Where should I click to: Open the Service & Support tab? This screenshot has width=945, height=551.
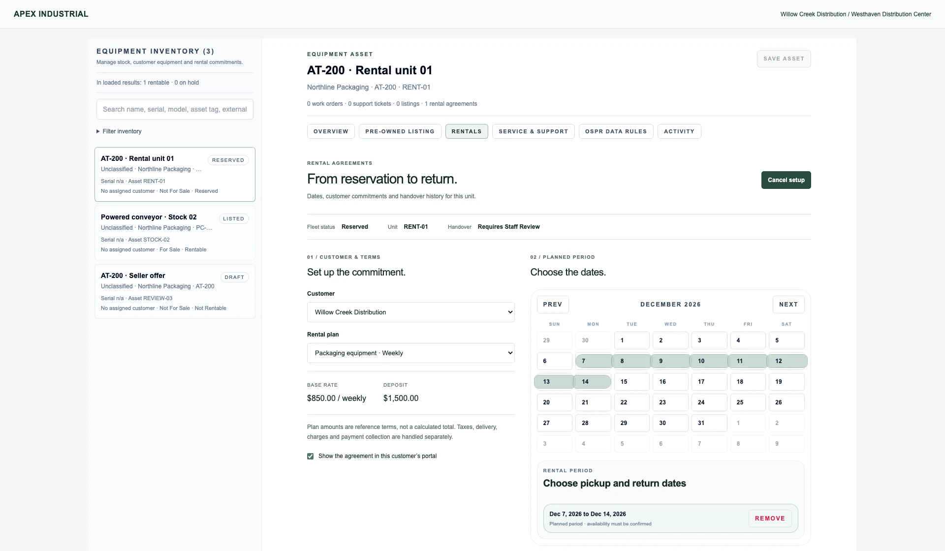(533, 131)
